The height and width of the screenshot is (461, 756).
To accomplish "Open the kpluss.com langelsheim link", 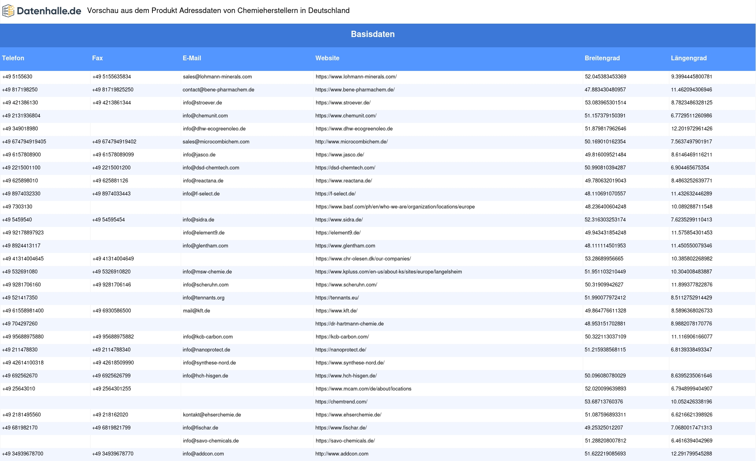I will coord(389,272).
